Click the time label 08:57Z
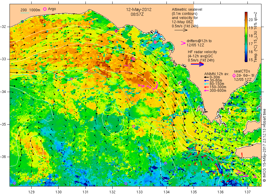268x196 pixels. (x=137, y=14)
